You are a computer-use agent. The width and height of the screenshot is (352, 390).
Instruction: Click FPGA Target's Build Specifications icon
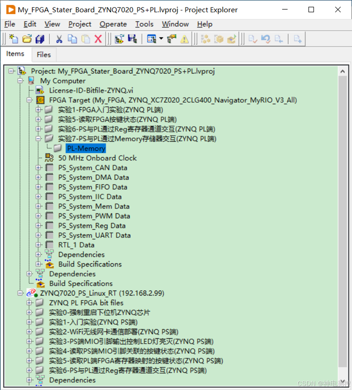[49, 264]
